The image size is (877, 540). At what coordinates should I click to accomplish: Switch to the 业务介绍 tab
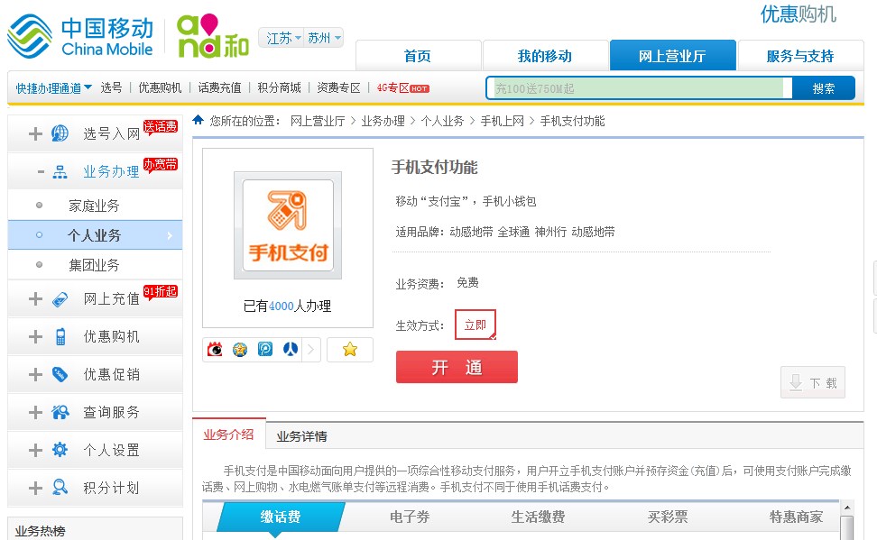click(229, 435)
